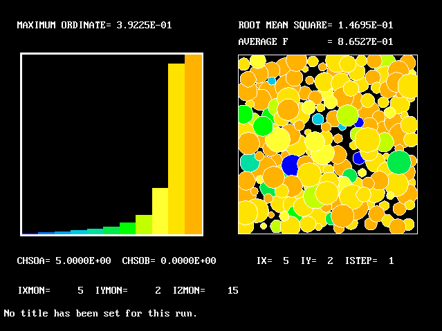Screen dimensions: 442x331
Task: Click the 'No title has been set' message
Action: [100, 314]
